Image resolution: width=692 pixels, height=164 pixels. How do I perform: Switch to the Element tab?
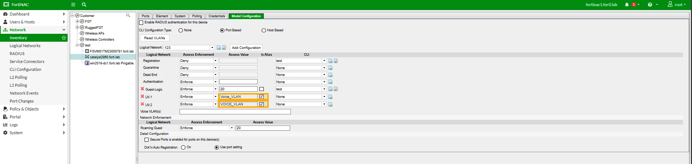click(x=162, y=16)
